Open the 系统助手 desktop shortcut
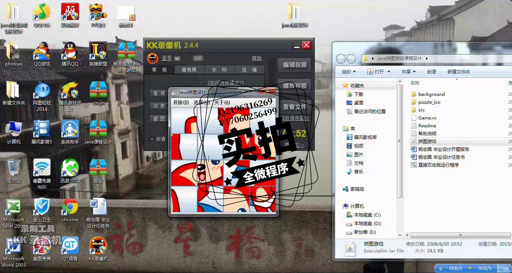The height and width of the screenshot is (273, 512). [x=70, y=132]
